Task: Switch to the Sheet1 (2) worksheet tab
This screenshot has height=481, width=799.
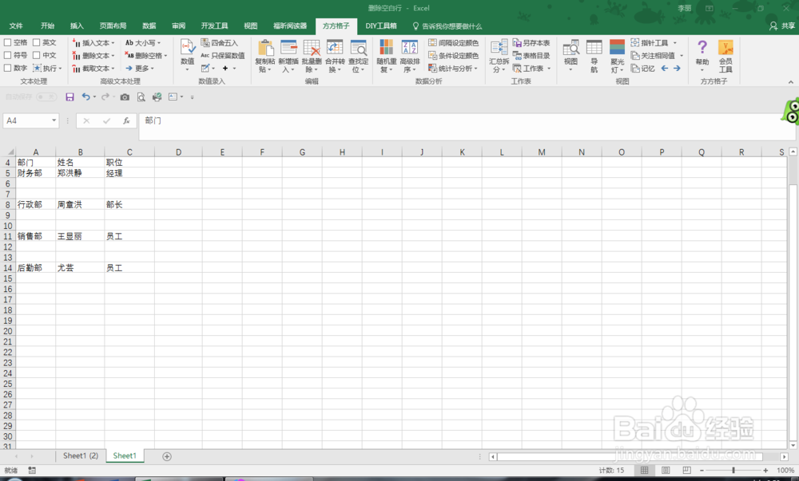Action: pos(81,456)
